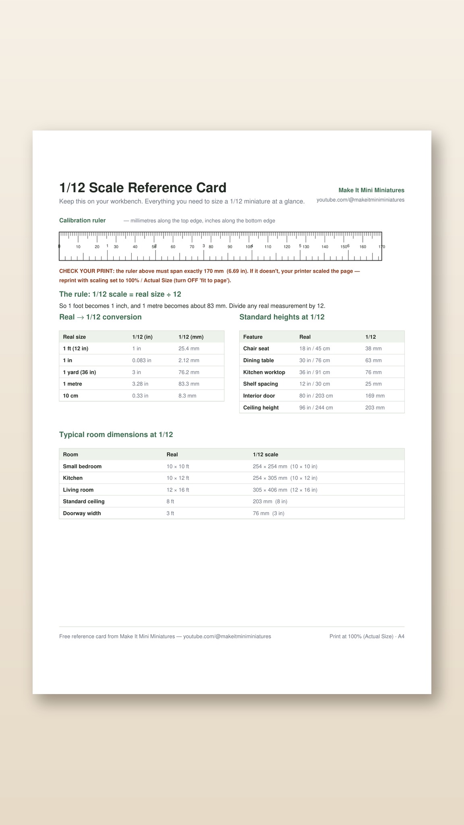464x825 pixels.
Task: Select the '1 ft (12 in)' row label
Action: [x=76, y=348]
